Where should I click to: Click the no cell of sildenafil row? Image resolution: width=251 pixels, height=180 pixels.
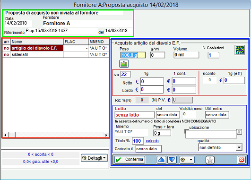pyautogui.click(x=7, y=54)
